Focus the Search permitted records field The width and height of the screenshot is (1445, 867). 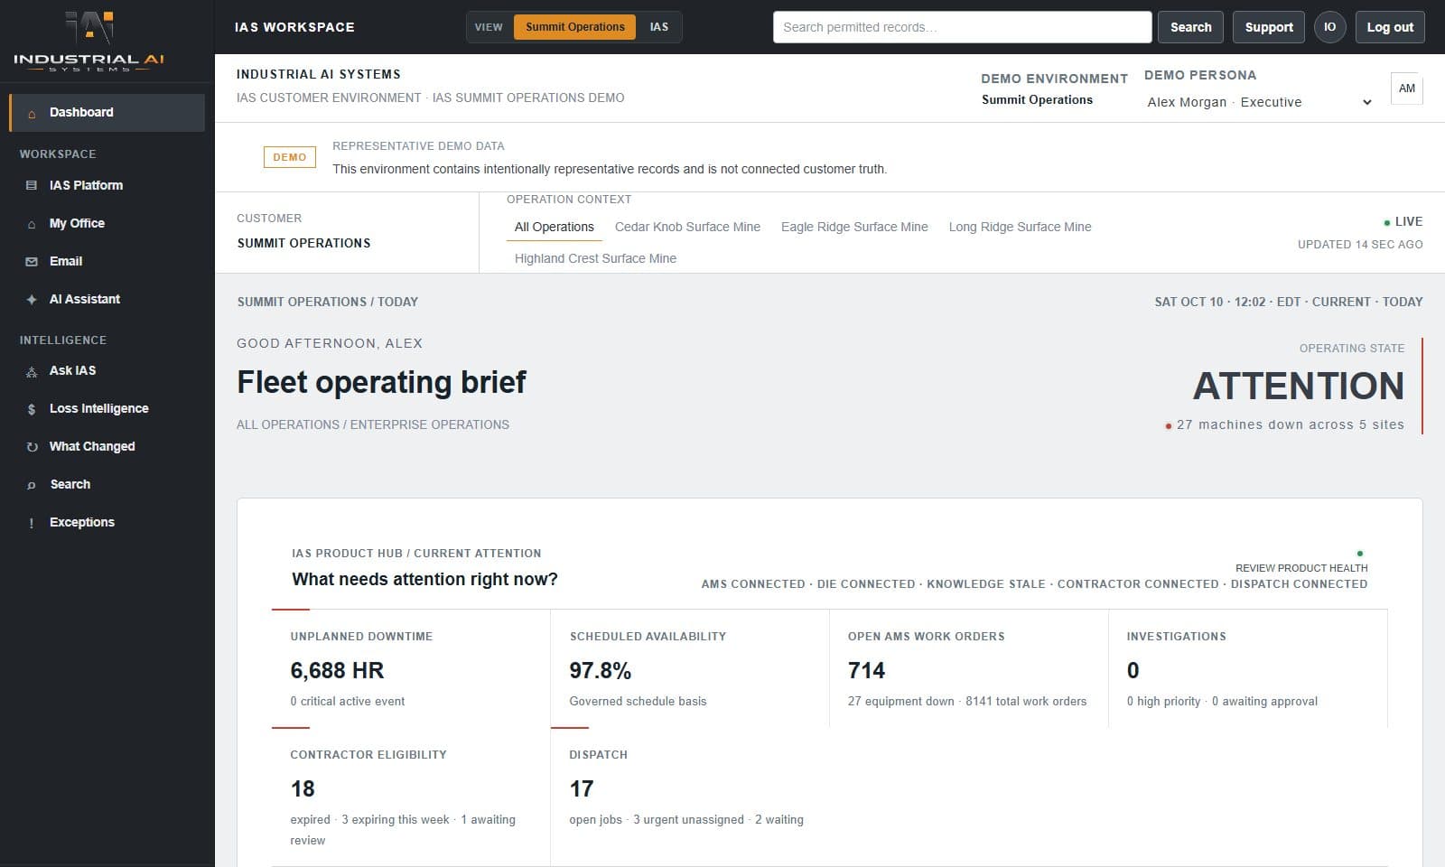click(x=962, y=27)
